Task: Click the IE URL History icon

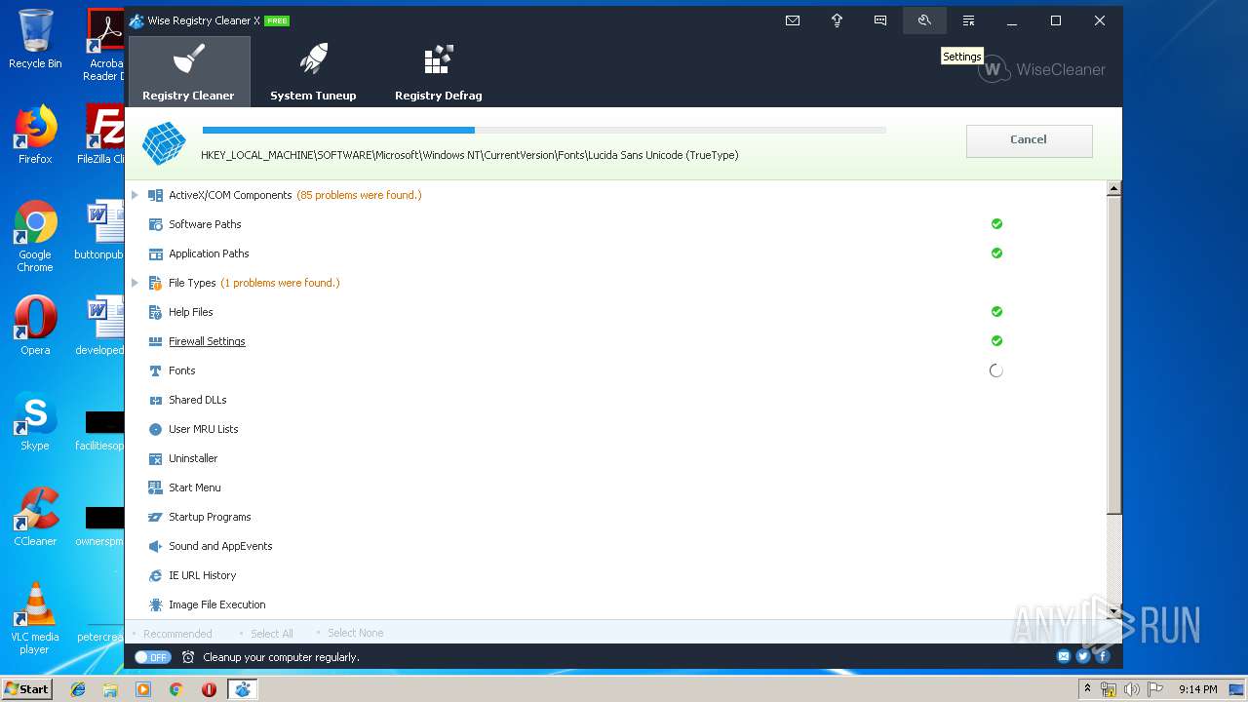Action: [155, 575]
